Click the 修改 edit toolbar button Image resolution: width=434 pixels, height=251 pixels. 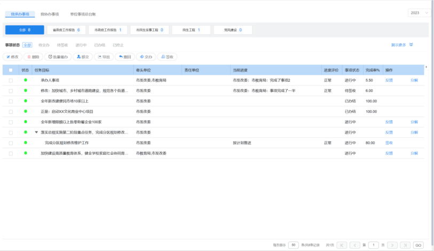pyautogui.click(x=12, y=57)
